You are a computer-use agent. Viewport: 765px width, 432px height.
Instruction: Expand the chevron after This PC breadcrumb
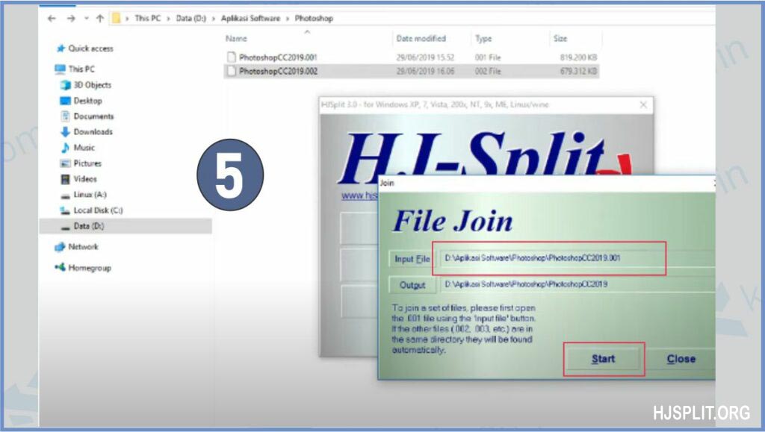(x=168, y=19)
